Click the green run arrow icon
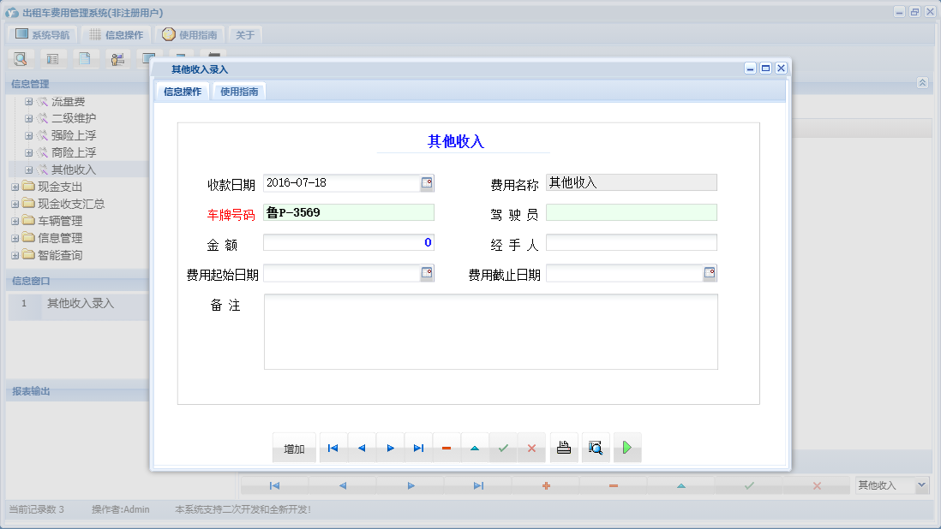 point(626,447)
